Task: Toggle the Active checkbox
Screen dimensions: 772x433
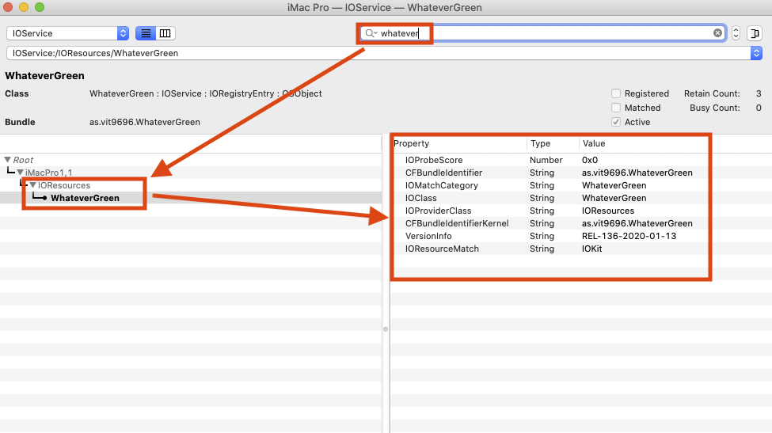Action: (616, 122)
